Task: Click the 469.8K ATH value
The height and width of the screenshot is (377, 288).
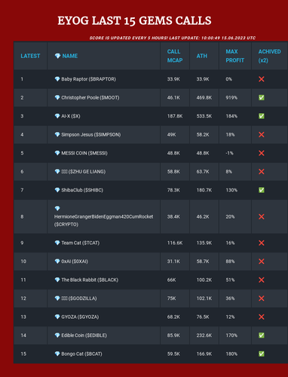Action: pyautogui.click(x=204, y=97)
